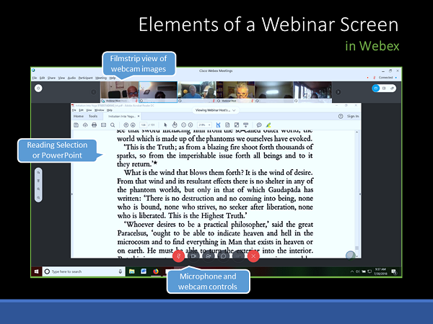The width and height of the screenshot is (433, 324).
Task: Click the Acrobat full screen view icon
Action: tap(237, 125)
